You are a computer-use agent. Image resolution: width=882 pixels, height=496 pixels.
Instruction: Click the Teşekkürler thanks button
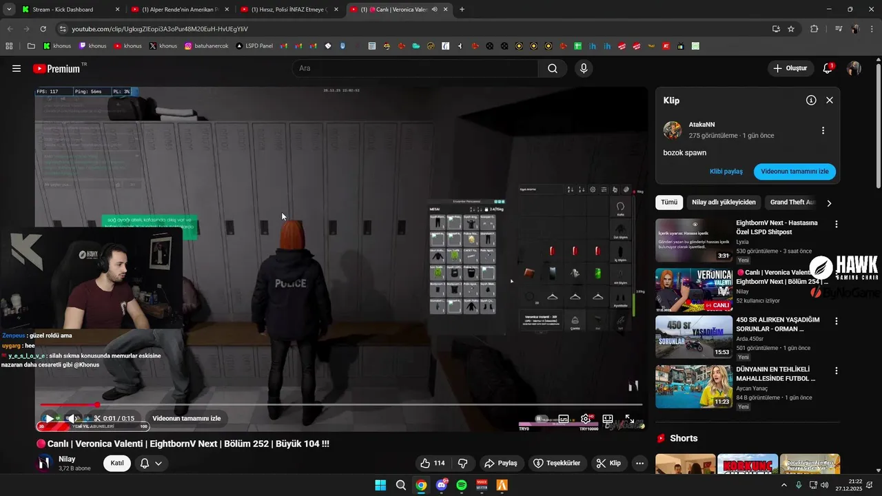pos(558,463)
